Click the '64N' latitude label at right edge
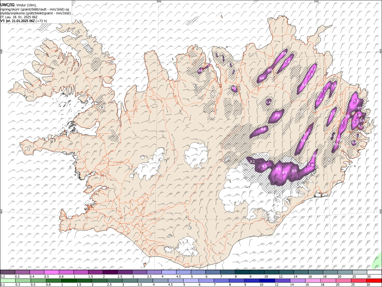The height and width of the screenshot is (287, 382). pos(381,211)
